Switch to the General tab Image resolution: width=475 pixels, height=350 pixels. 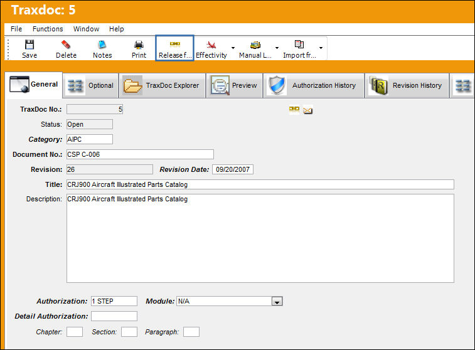(x=34, y=85)
